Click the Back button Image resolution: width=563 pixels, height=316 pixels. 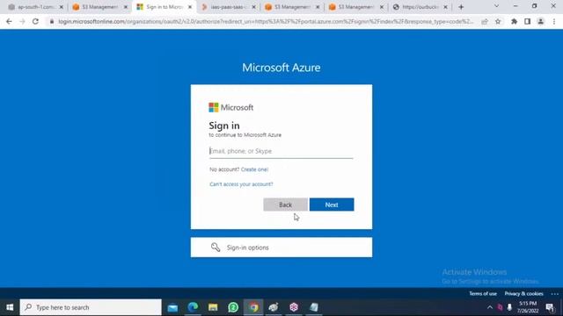[x=285, y=205]
